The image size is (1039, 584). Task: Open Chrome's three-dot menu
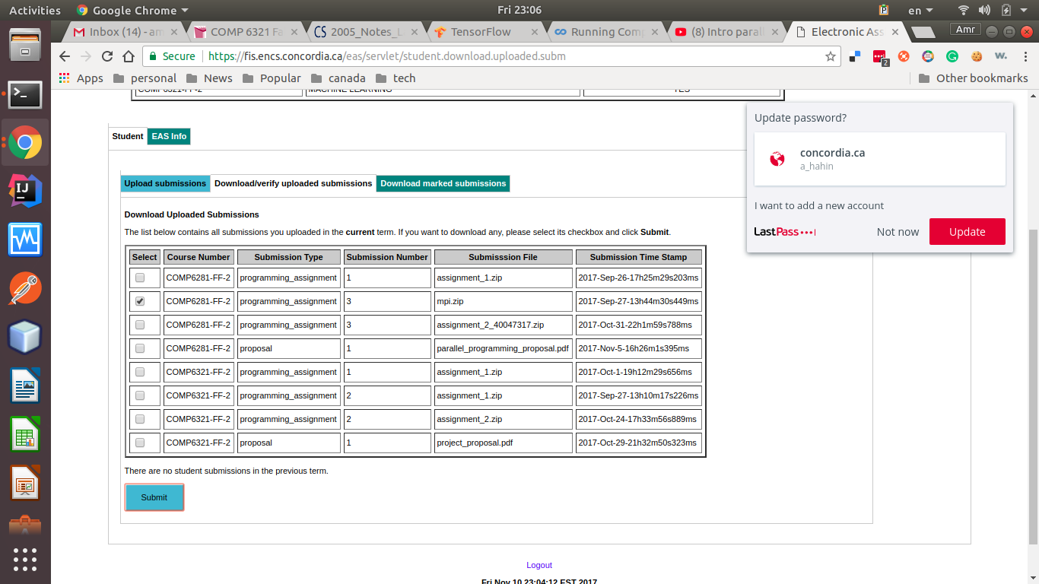point(1024,56)
